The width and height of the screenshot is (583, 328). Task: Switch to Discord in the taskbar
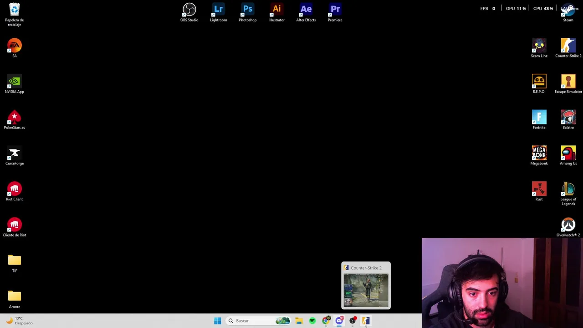(x=339, y=321)
